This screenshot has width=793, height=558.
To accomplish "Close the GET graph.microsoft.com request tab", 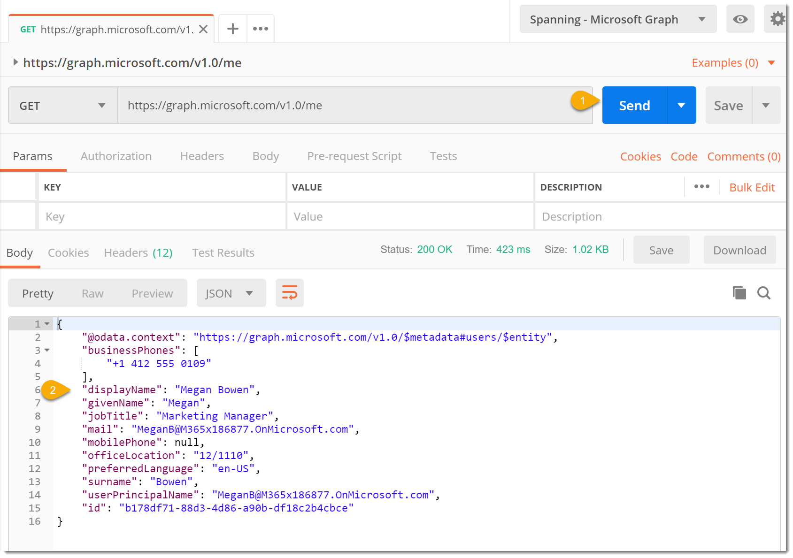I will pos(203,29).
